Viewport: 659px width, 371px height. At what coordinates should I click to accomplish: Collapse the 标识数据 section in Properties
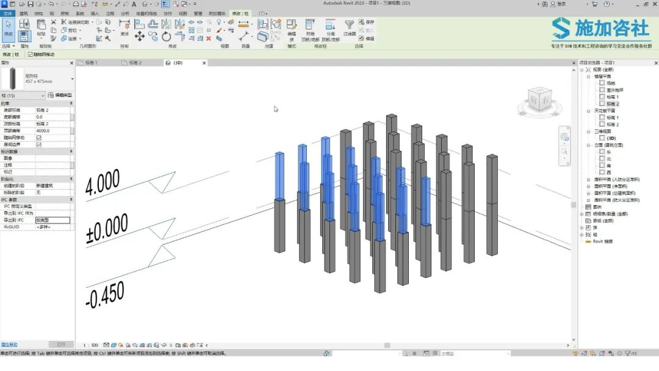71,151
